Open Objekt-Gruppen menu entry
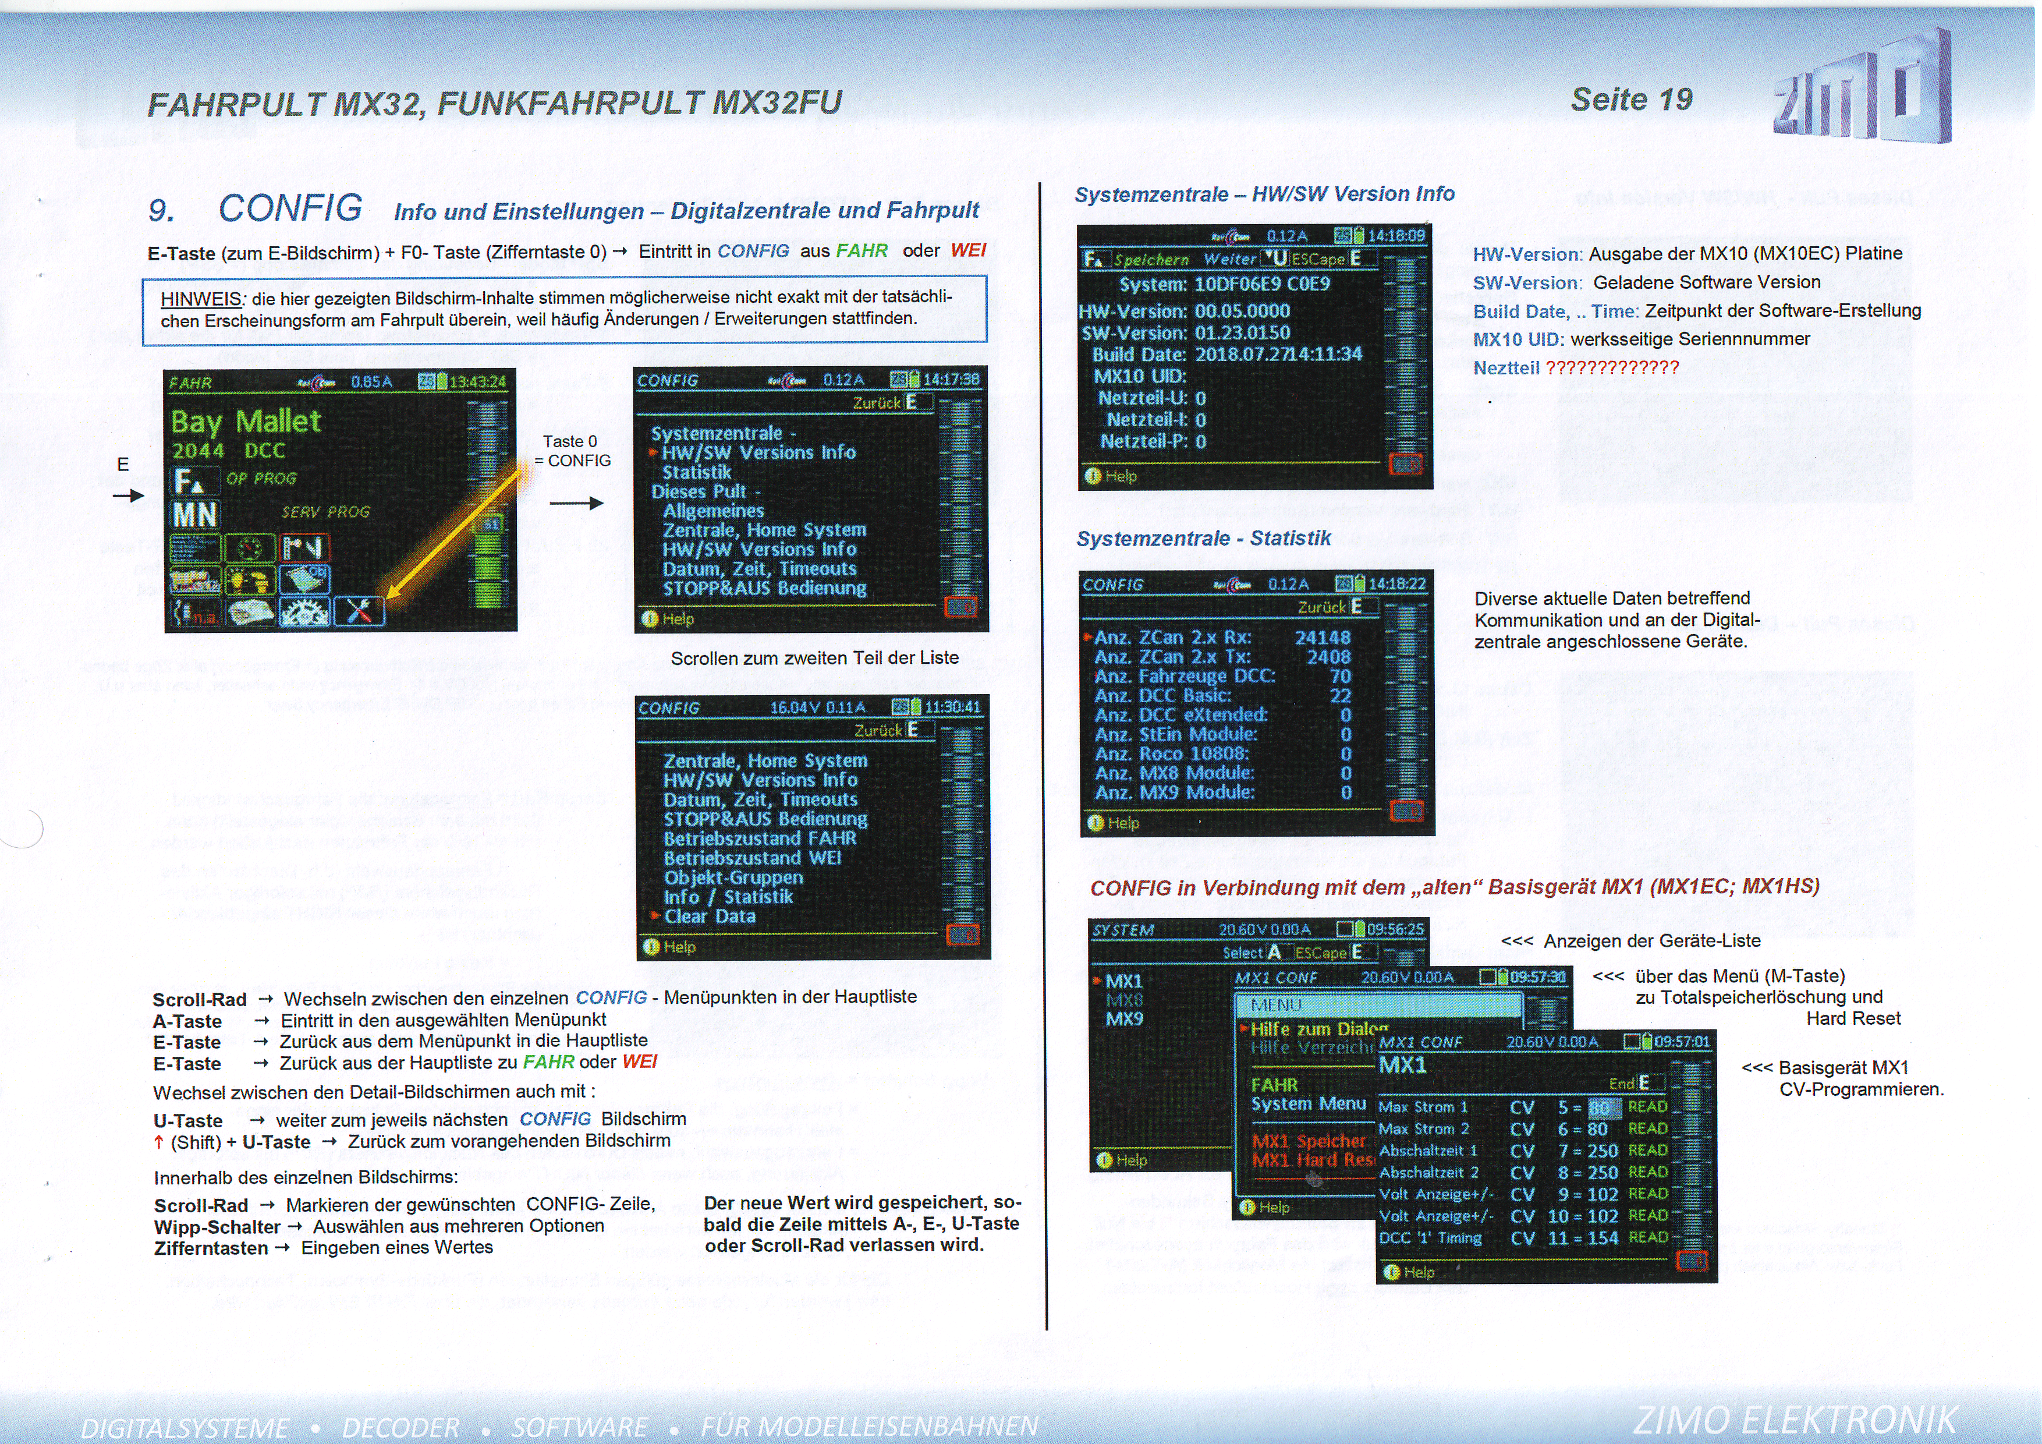 [x=733, y=877]
